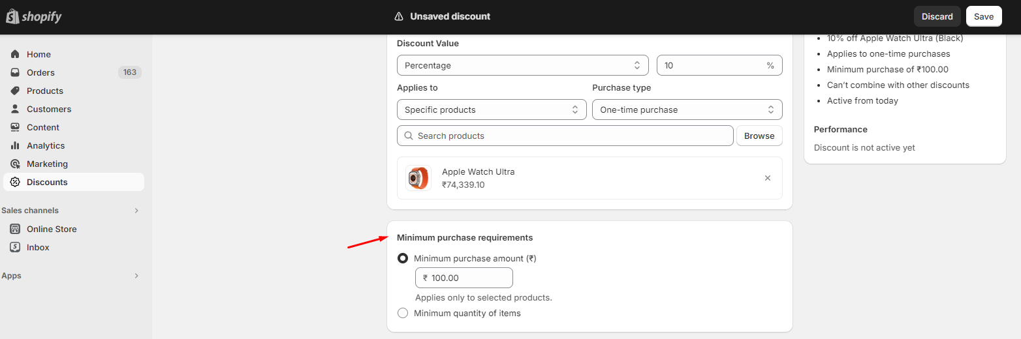Viewport: 1021px width, 339px height.
Task: Click the warning icon beside Unsaved discount
Action: point(399,16)
